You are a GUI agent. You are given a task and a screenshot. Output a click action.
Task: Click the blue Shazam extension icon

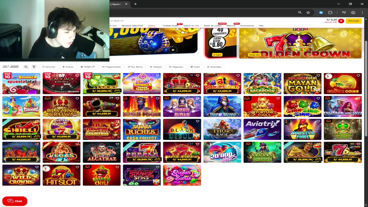(x=321, y=13)
